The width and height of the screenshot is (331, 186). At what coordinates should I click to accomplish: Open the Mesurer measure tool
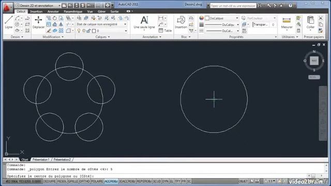point(287,23)
